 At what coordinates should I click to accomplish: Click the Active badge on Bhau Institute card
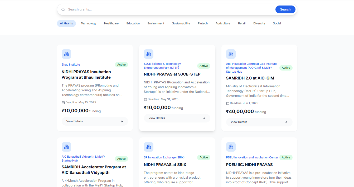122,65
